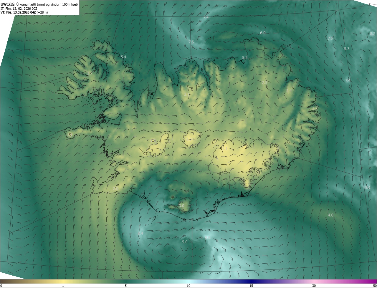
Task: Click the valid time 'VT: Fös. 13.02.2026 04Z (+28 h)'
Action: (24, 12)
